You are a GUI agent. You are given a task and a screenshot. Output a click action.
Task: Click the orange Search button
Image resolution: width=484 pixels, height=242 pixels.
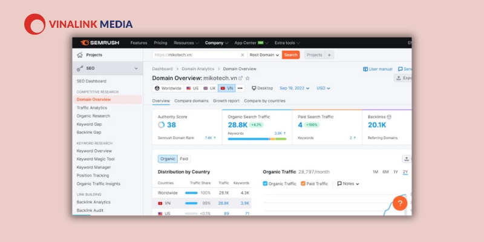tap(291, 55)
